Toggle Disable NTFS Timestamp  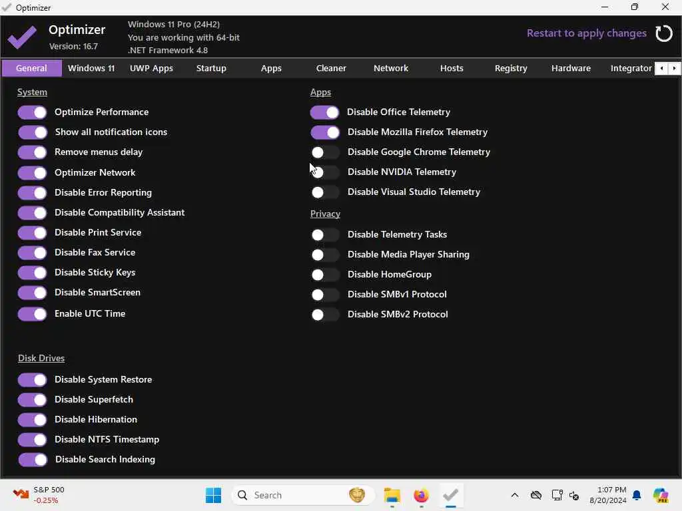[x=32, y=440]
